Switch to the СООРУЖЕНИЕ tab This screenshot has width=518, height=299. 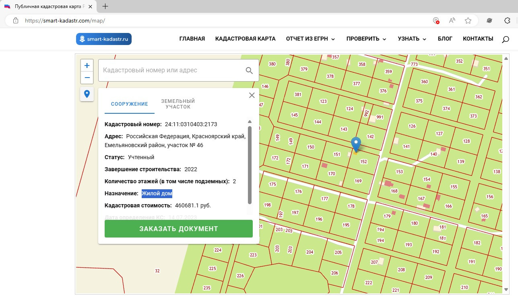pos(130,104)
